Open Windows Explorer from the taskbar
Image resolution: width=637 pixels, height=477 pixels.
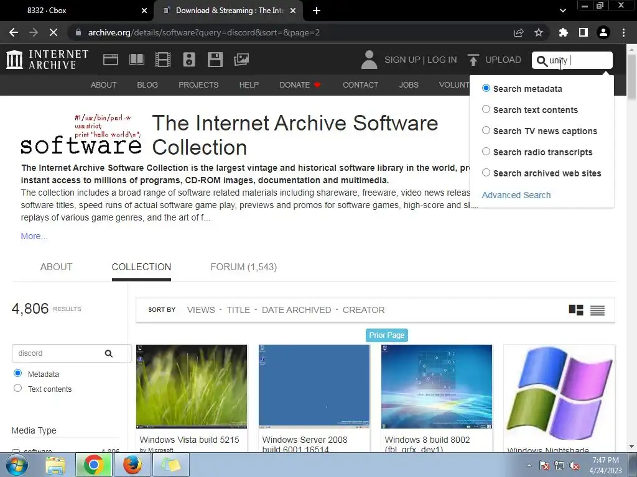pyautogui.click(x=55, y=465)
